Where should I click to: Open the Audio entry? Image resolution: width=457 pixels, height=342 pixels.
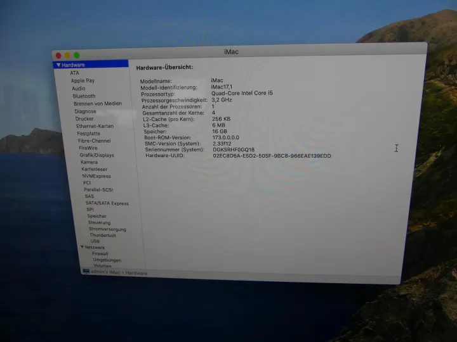(79, 89)
